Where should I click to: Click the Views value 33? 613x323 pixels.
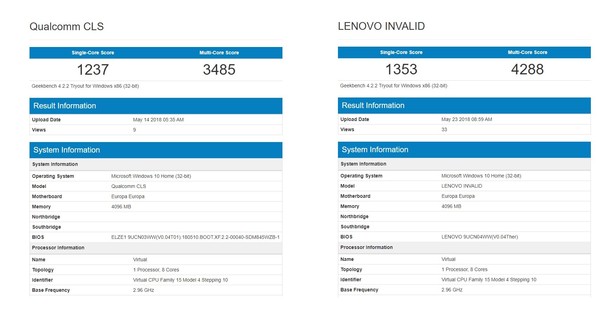[444, 129]
